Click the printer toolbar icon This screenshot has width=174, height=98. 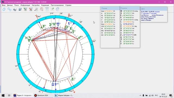[15, 10]
